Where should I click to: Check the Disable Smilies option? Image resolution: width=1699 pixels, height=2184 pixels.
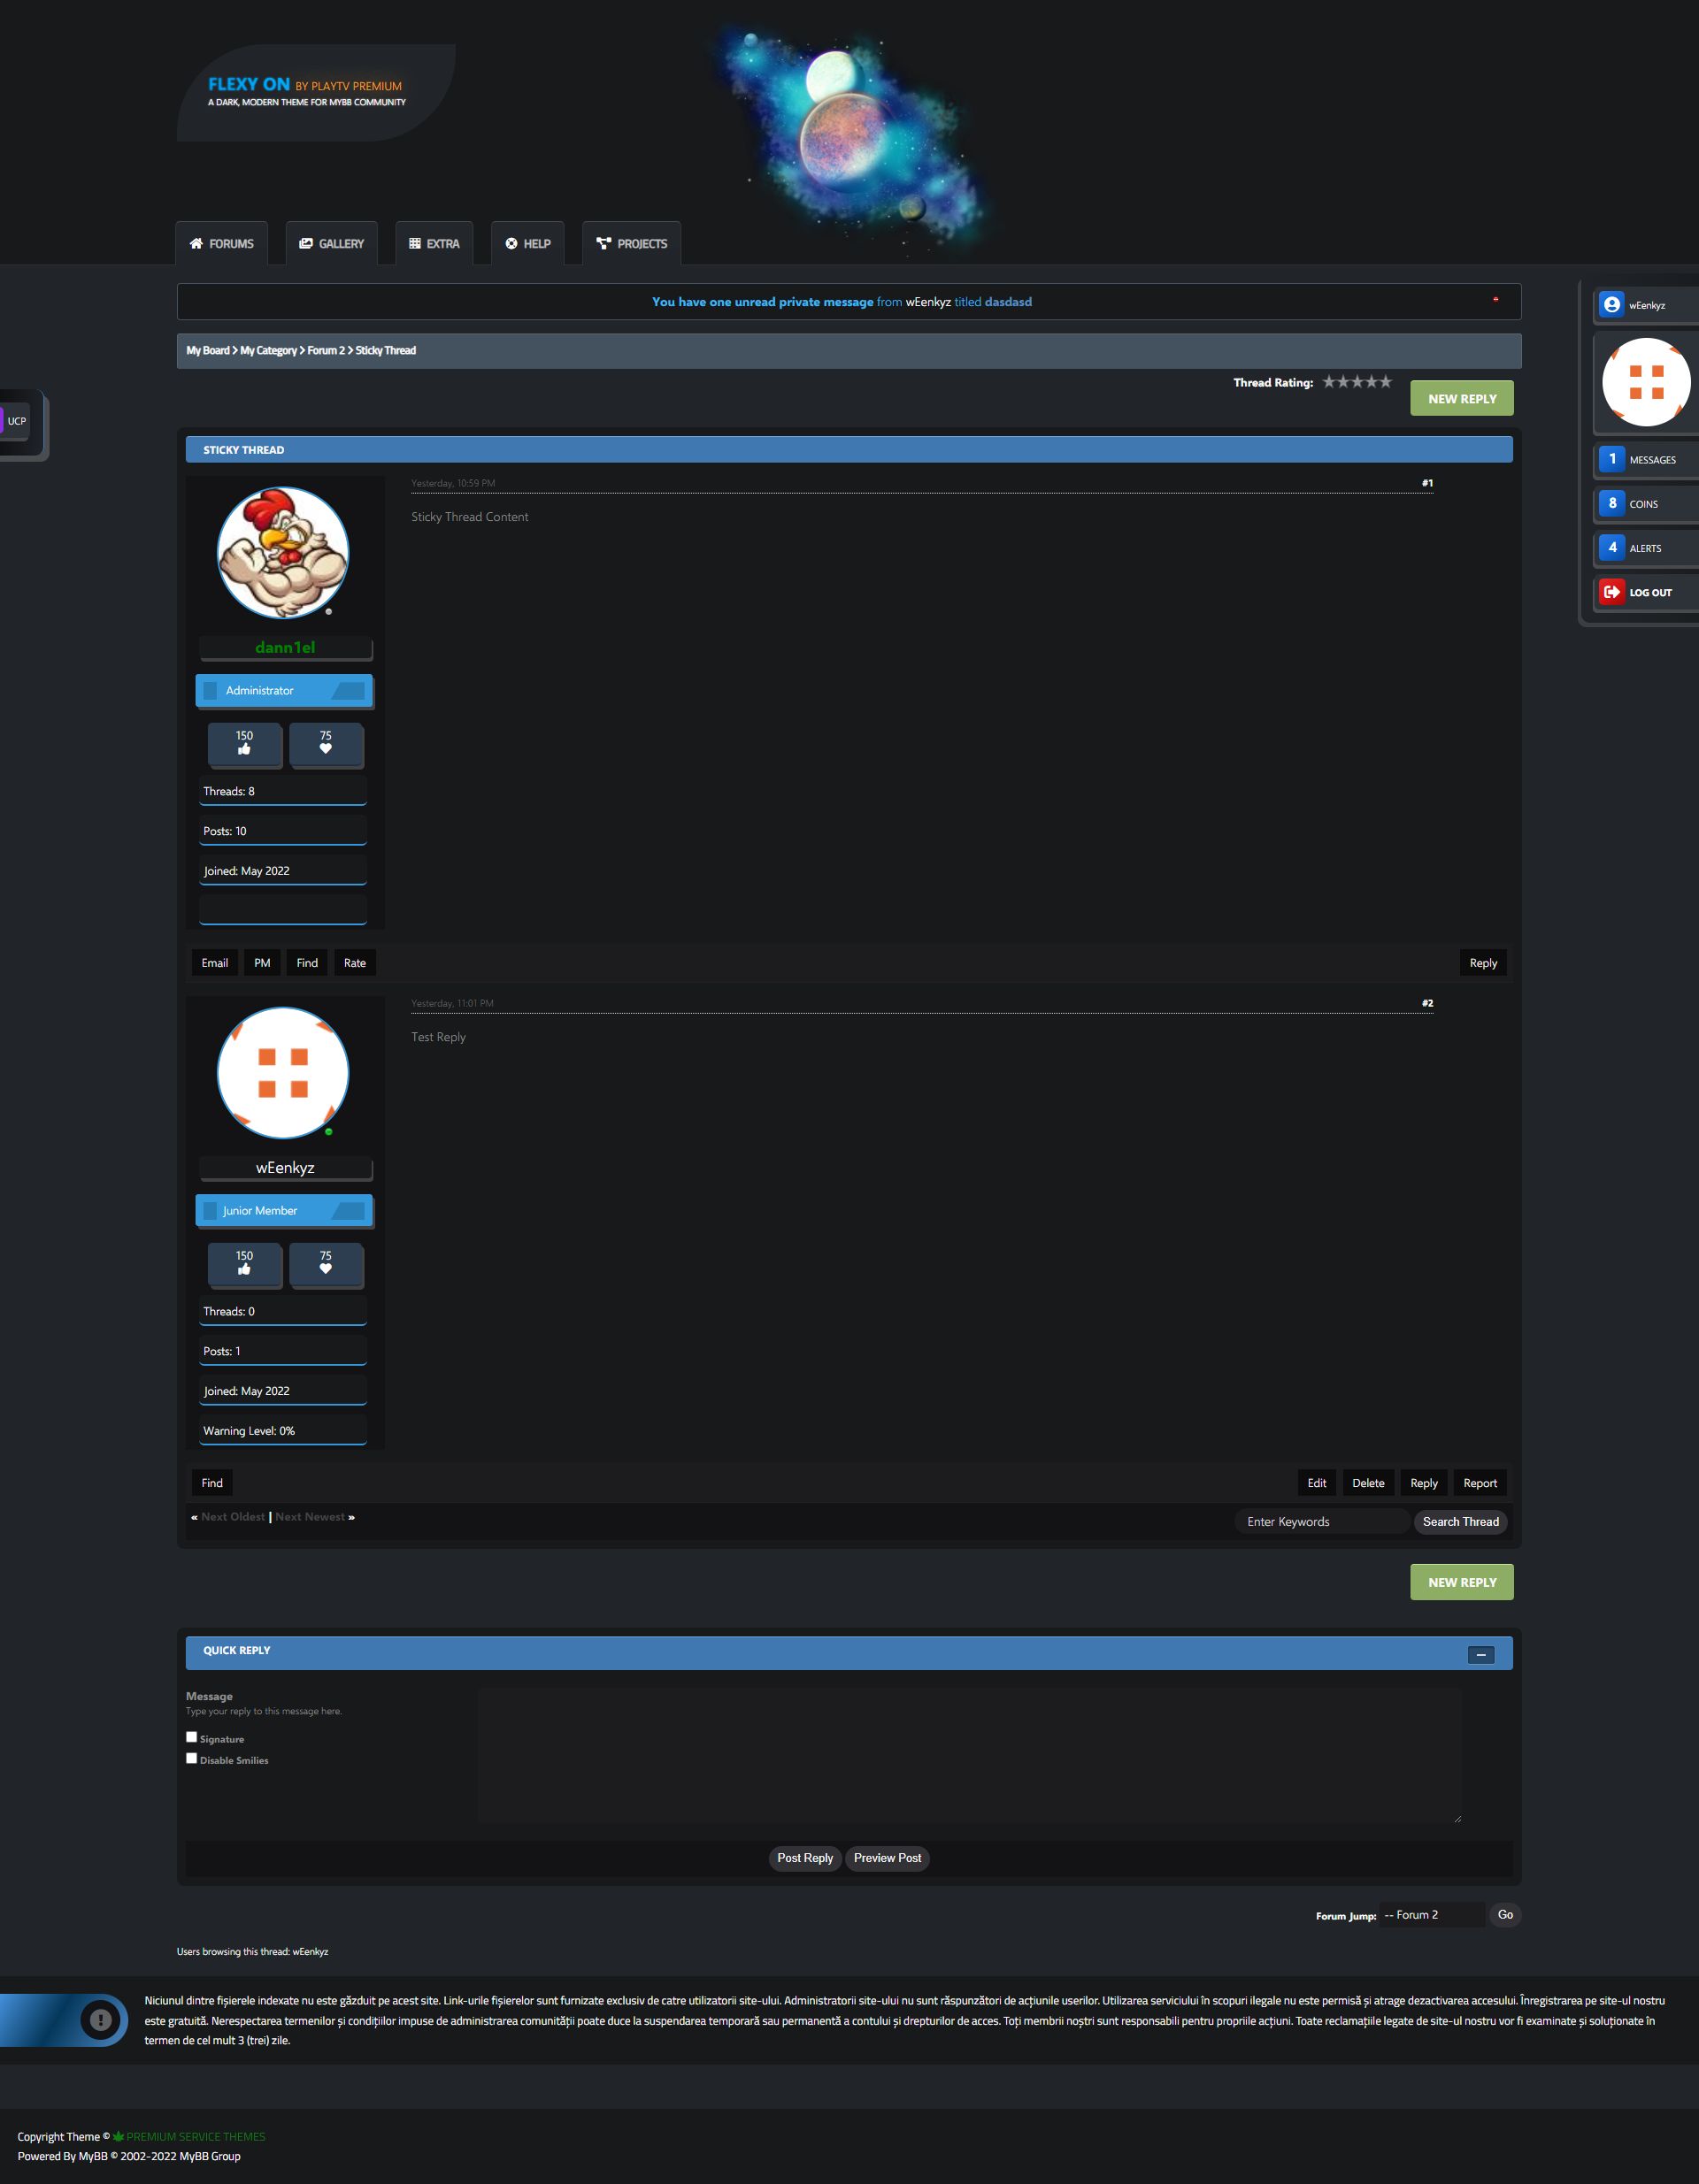(x=191, y=1758)
